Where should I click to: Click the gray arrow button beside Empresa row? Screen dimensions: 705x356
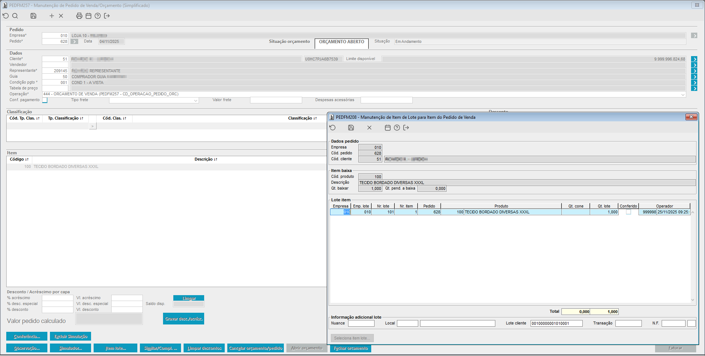[x=694, y=36]
